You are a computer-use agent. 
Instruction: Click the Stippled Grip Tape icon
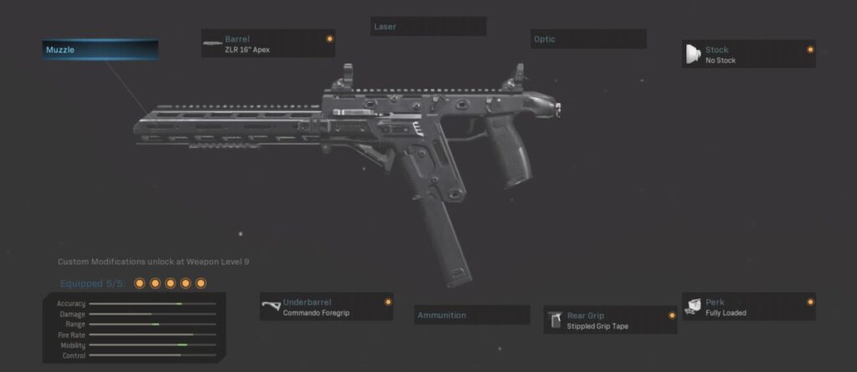(557, 319)
